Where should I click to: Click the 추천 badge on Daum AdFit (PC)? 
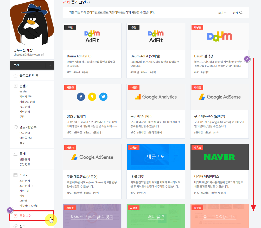70,27
